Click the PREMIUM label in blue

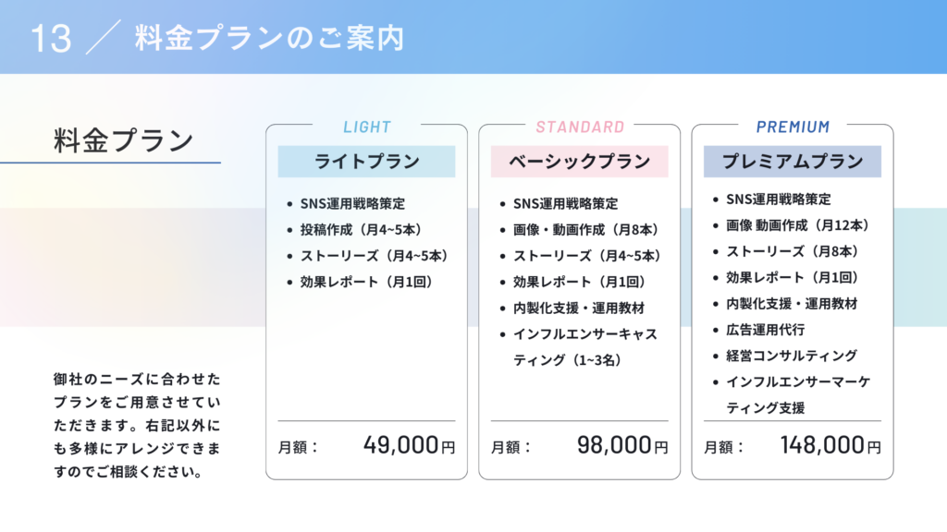[x=793, y=127]
